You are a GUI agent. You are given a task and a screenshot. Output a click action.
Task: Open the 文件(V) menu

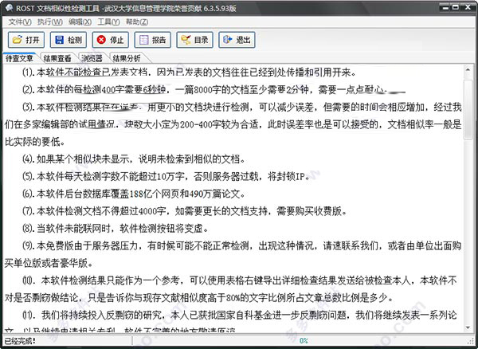click(20, 22)
